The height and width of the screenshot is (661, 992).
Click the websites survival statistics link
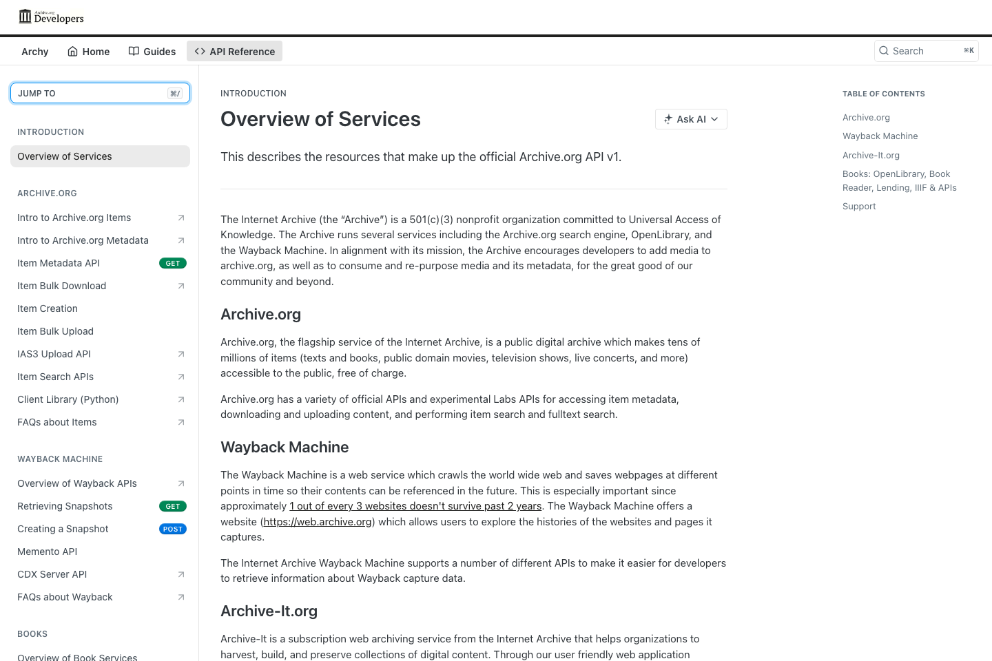416,505
